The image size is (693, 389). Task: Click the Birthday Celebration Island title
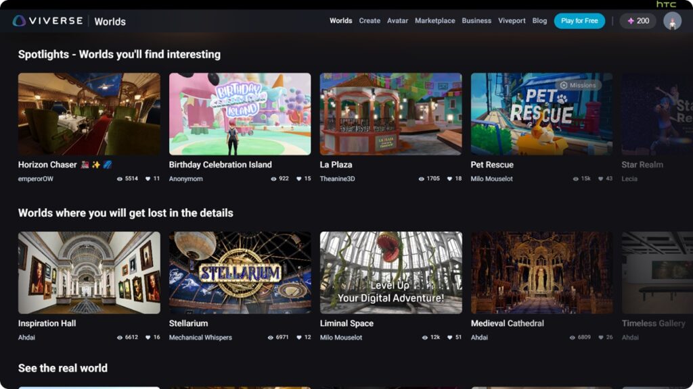pos(220,165)
